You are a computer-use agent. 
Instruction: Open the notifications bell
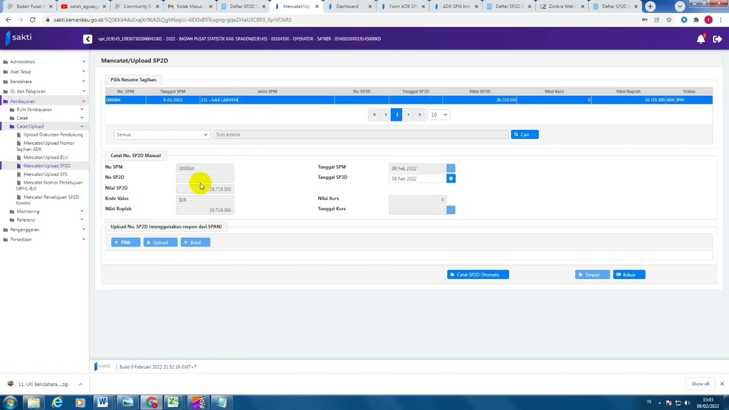701,39
